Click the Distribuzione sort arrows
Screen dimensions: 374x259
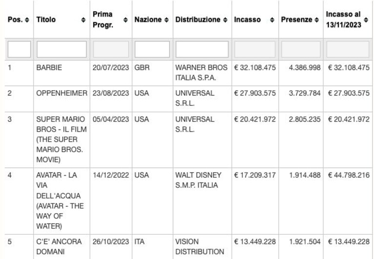point(225,20)
